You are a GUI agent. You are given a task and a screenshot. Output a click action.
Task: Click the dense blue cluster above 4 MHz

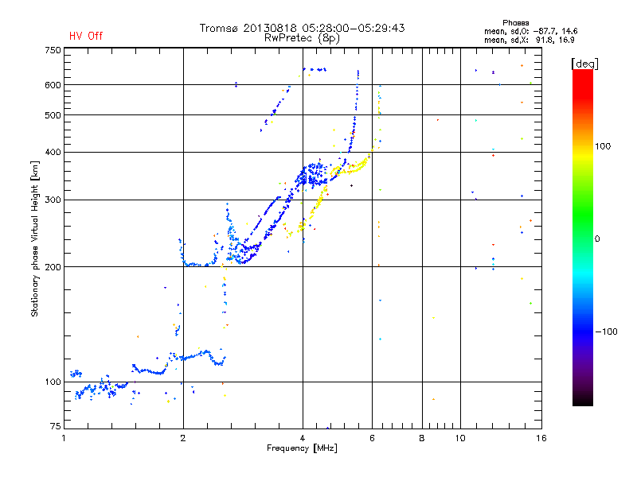point(314,174)
